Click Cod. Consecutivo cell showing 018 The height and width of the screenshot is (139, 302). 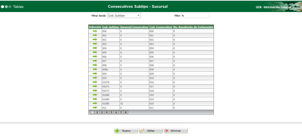click(161, 91)
